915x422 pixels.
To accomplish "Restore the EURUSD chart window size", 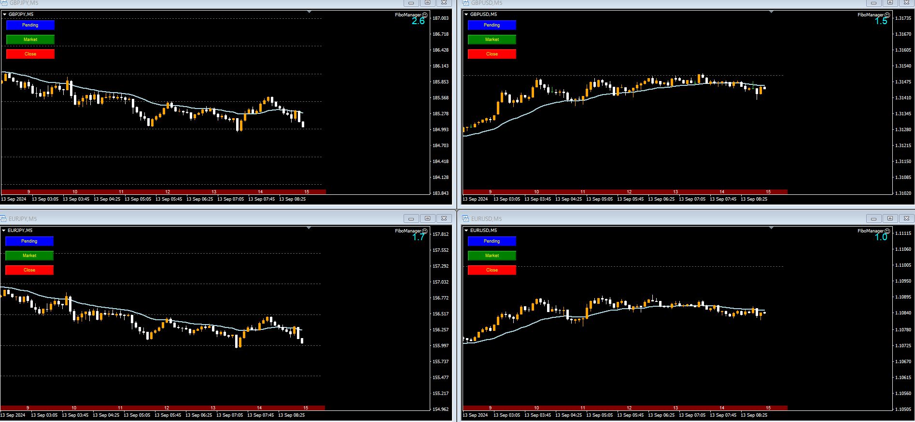I will pos(890,218).
